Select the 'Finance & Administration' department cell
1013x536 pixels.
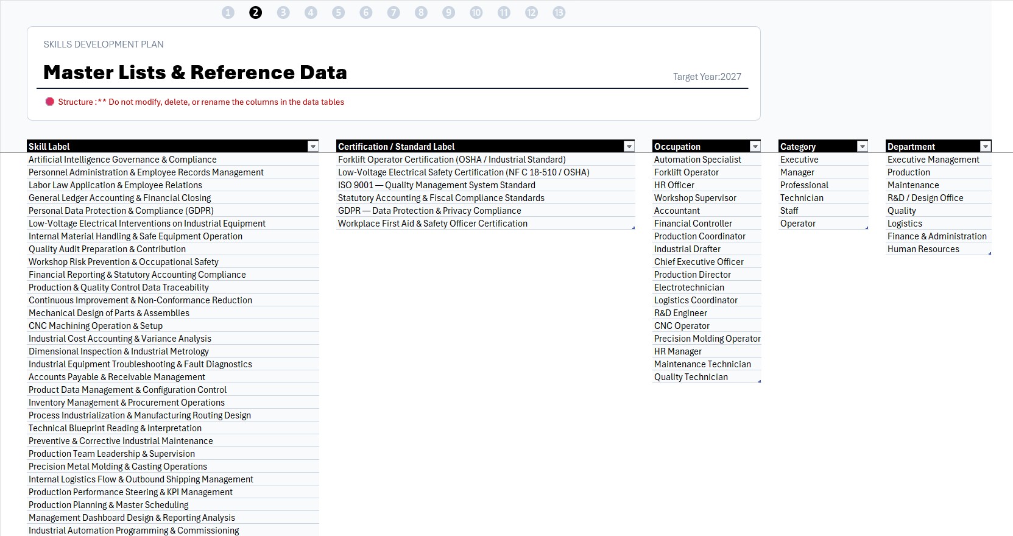[938, 236]
